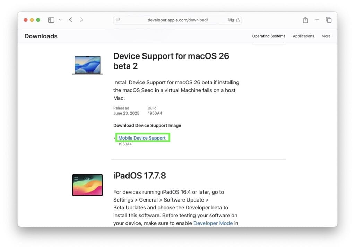355x250 pixels.
Task: Open a new tab with the plus icon
Action: tap(317, 20)
